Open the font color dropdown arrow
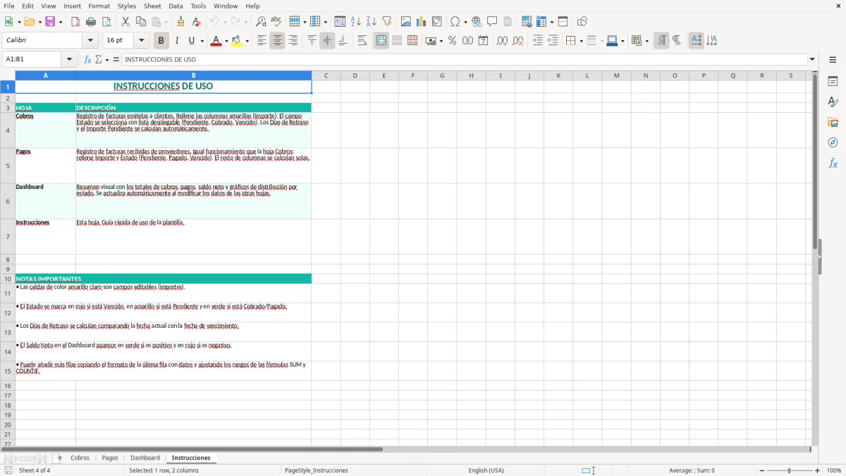Image resolution: width=846 pixels, height=476 pixels. click(x=226, y=41)
